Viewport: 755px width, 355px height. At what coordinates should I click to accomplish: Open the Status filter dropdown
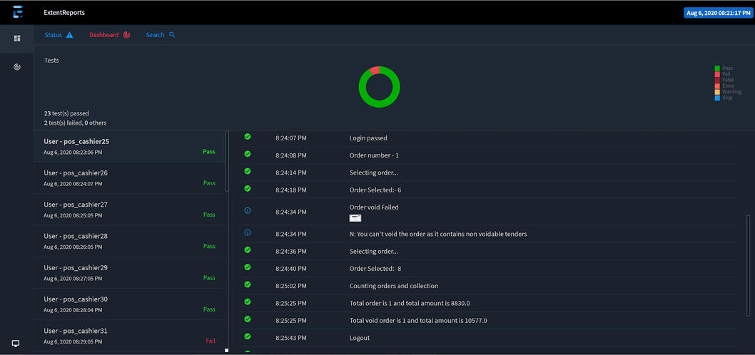pyautogui.click(x=59, y=35)
